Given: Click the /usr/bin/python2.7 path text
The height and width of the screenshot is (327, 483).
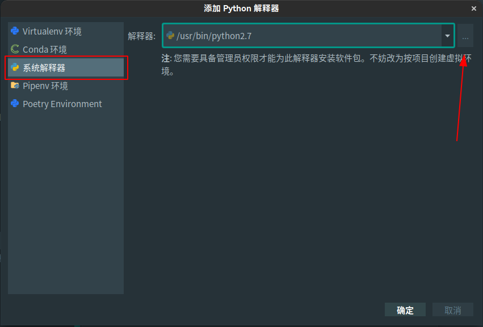Looking at the screenshot, I should click(214, 36).
